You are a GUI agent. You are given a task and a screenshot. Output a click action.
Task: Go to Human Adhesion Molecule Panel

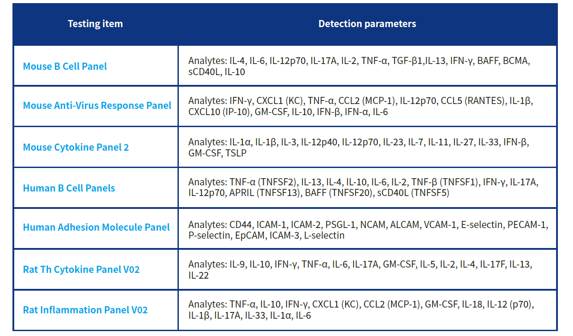tap(97, 227)
